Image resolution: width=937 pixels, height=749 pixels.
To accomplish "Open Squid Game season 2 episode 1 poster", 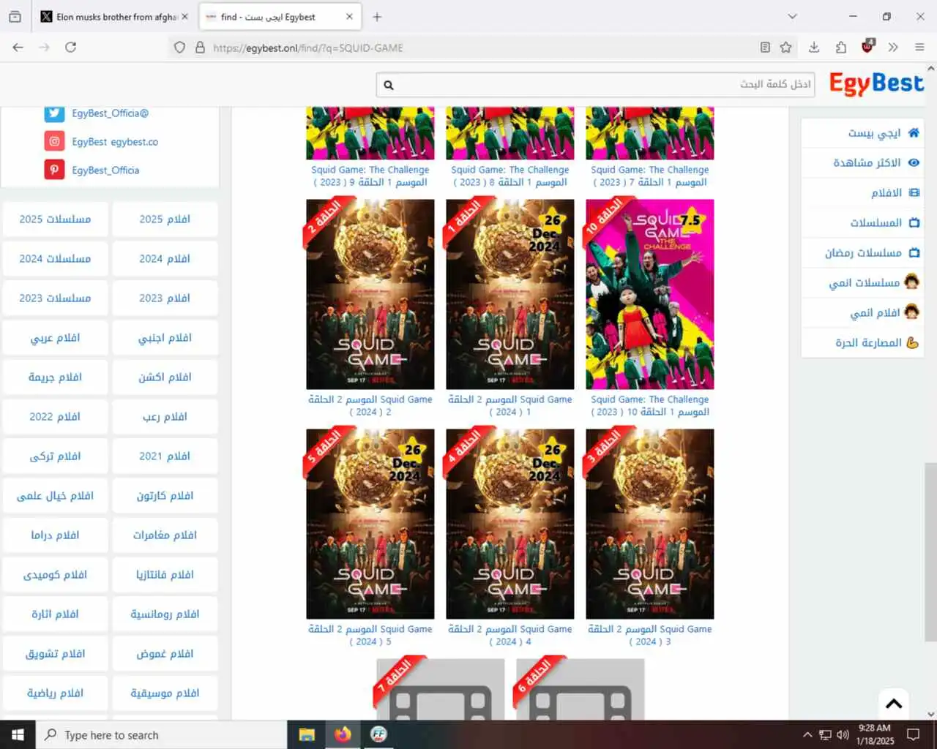I will (510, 294).
